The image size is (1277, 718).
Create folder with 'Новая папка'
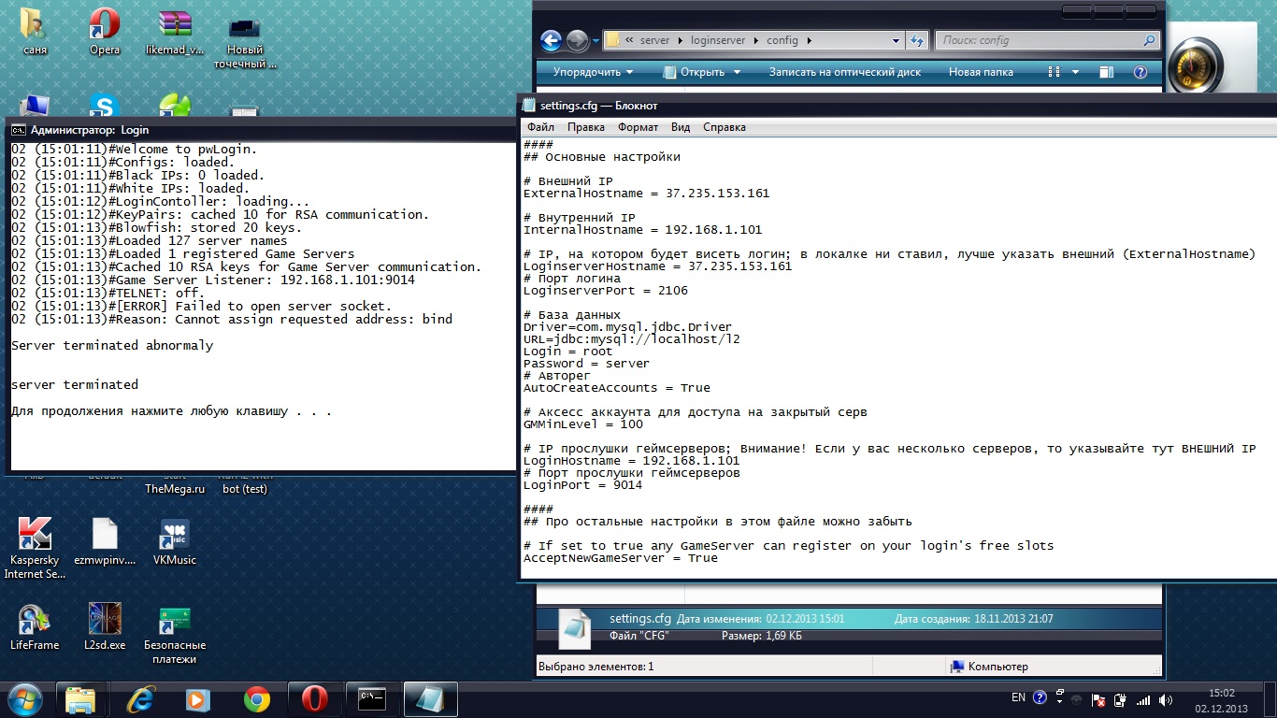pos(981,72)
